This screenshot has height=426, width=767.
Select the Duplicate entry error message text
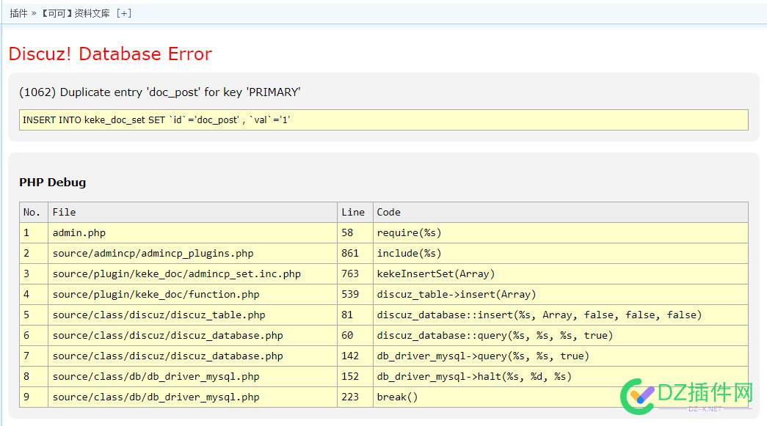(159, 92)
